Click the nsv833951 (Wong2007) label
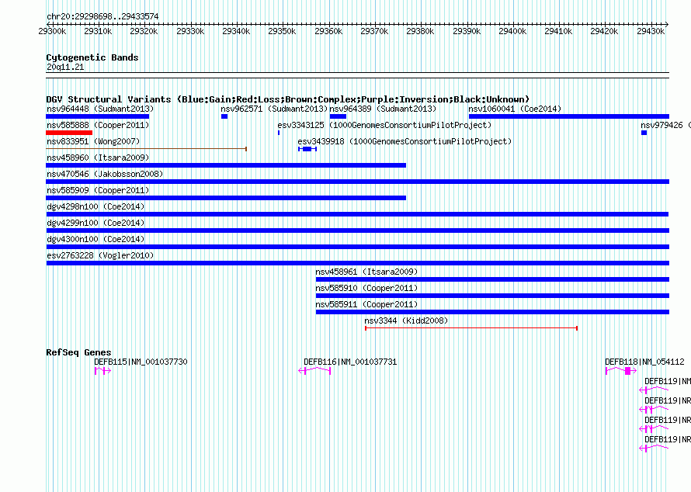Screen dimensions: 691x492 pyautogui.click(x=93, y=141)
